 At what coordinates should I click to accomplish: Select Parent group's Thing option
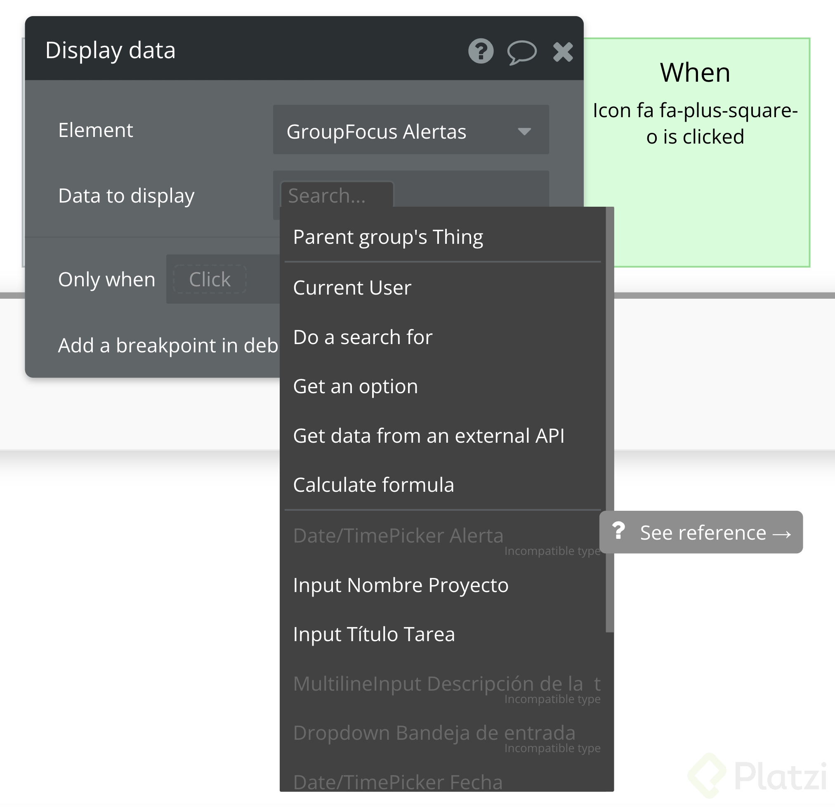(x=388, y=237)
